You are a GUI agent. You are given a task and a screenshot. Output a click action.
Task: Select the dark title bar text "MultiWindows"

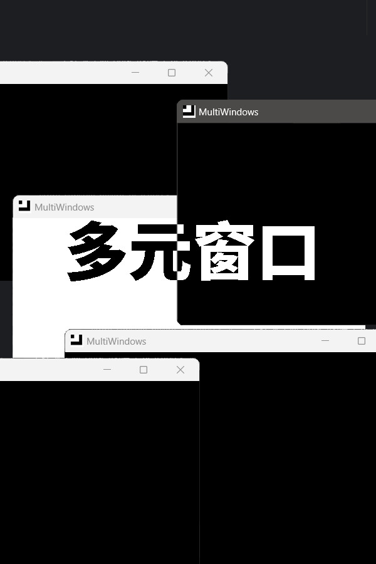pos(229,112)
